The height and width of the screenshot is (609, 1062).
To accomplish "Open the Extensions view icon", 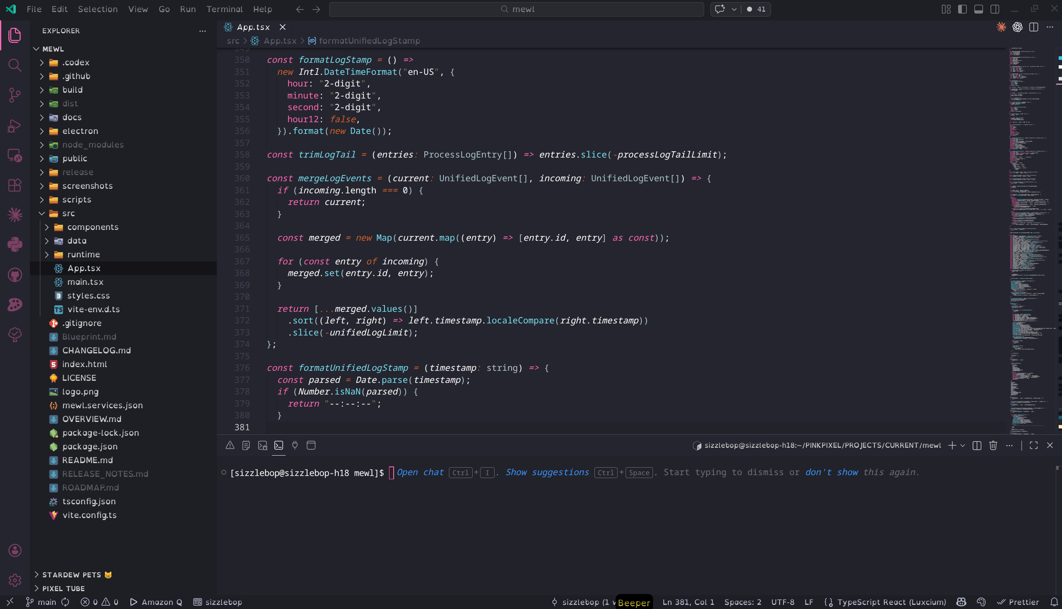I will pyautogui.click(x=15, y=185).
